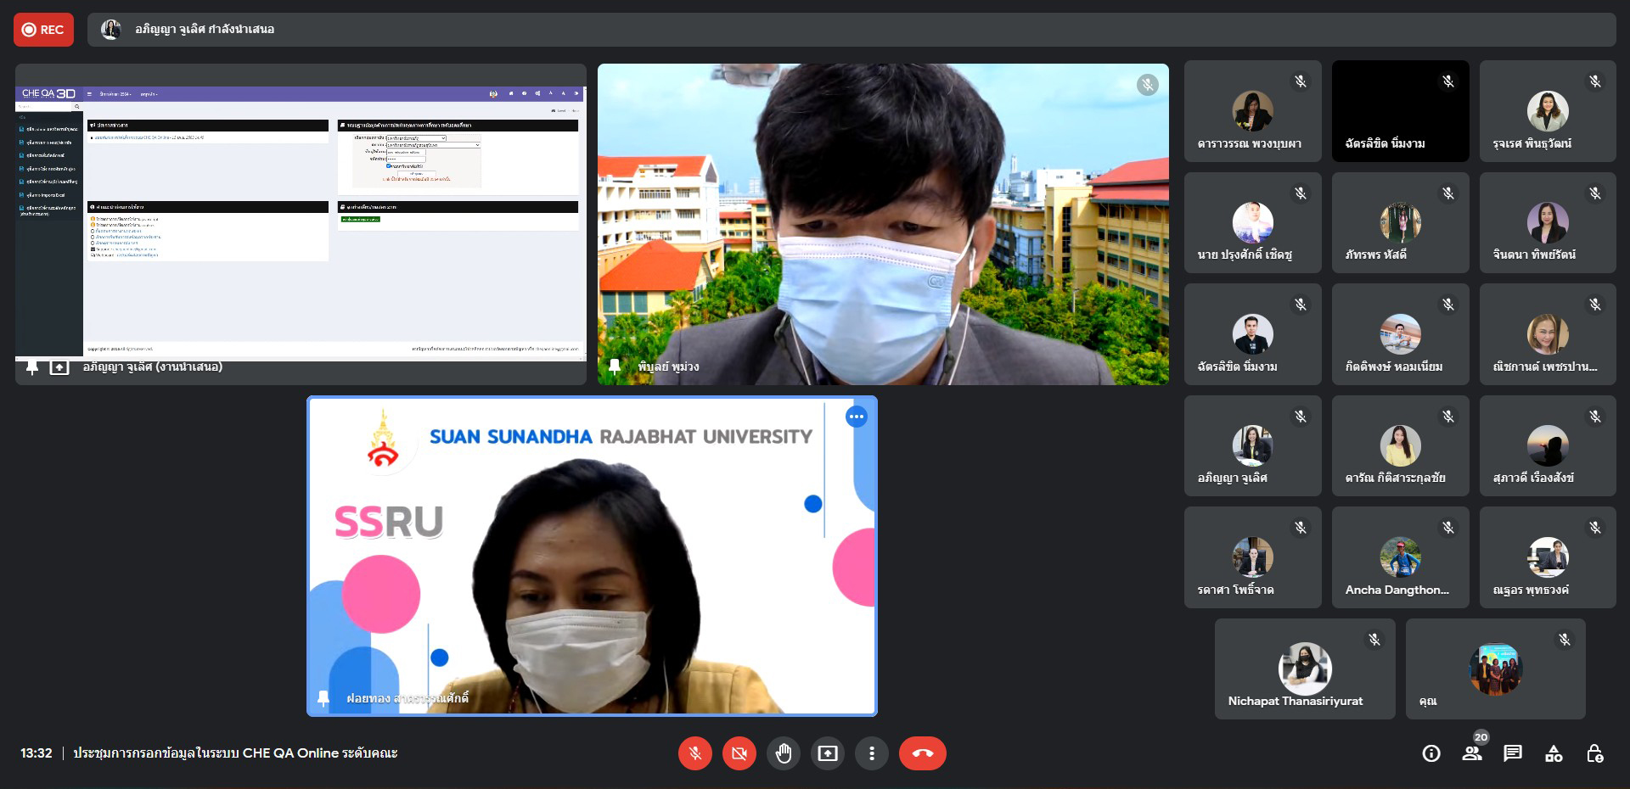Viewport: 1630px width, 789px height.
Task: Open more options in the bottom toolbar
Action: coord(871,753)
